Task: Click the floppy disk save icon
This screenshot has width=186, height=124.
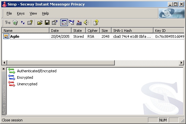Action: pyautogui.click(x=47, y=22)
